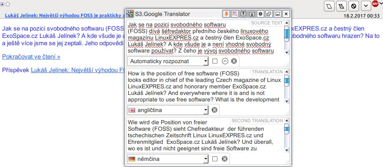Open the article title link Lukáš Jelínek at top
The height and width of the screenshot is (167, 383).
coord(64,16)
